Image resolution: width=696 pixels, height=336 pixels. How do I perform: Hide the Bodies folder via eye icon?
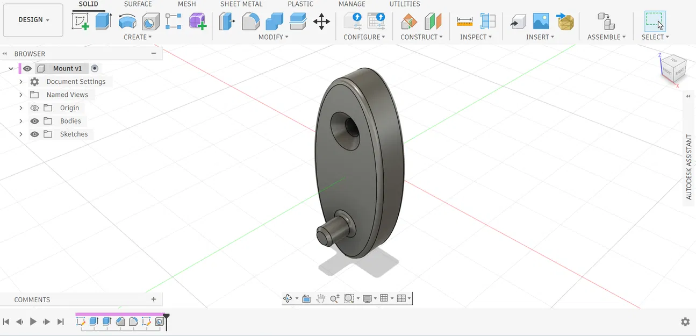pos(34,121)
